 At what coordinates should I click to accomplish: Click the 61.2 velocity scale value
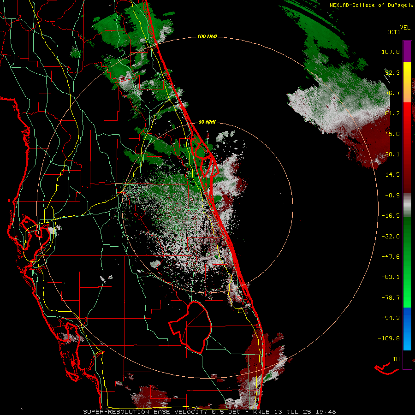point(392,113)
